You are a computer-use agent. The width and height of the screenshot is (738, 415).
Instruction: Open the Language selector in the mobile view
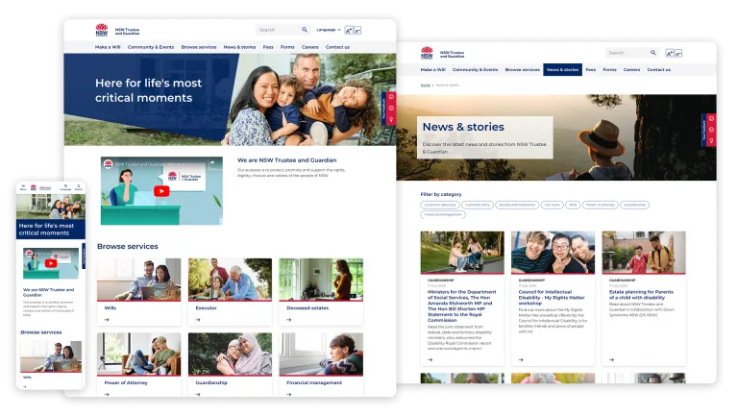(x=65, y=186)
